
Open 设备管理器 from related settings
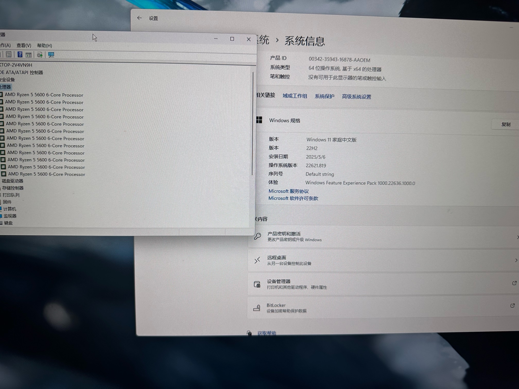tap(384, 284)
